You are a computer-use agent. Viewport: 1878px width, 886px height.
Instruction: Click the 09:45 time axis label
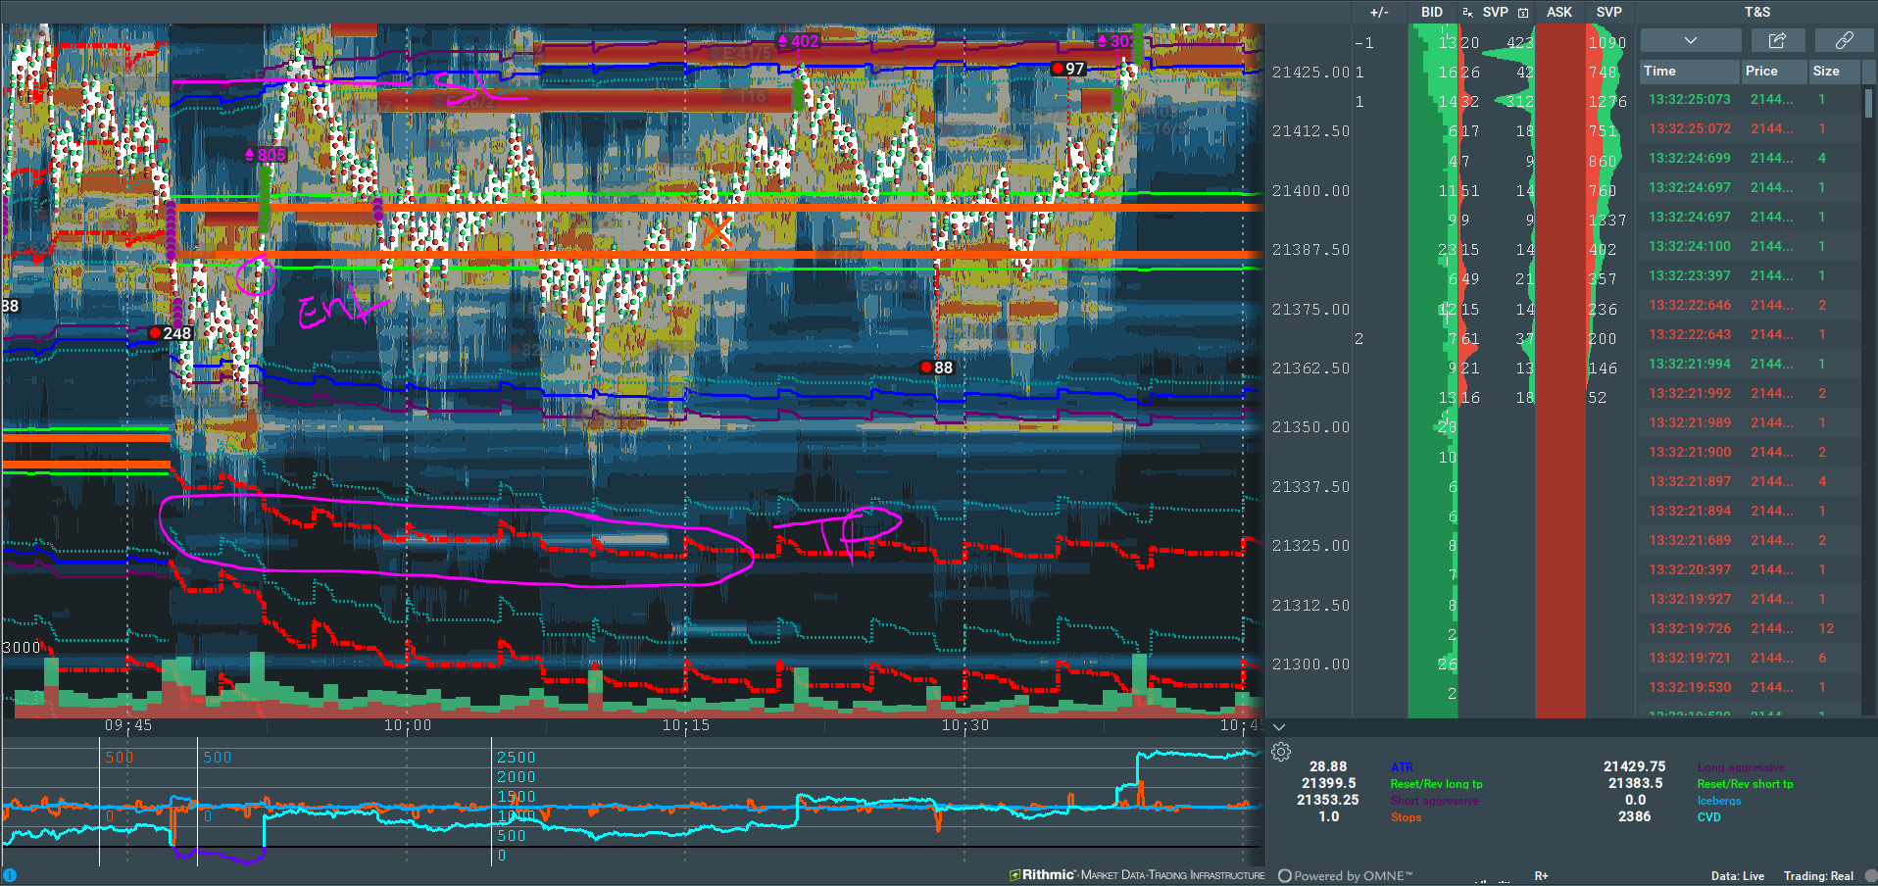pos(128,725)
